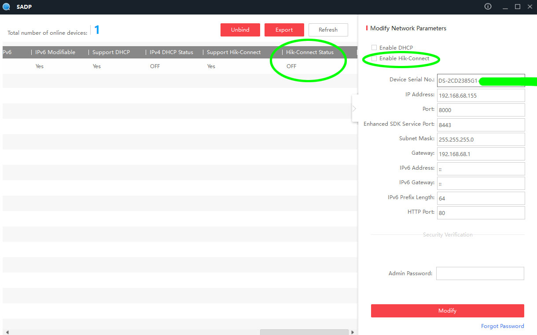This screenshot has width=537, height=335.
Task: Open the info icon in title bar
Action: 488,7
